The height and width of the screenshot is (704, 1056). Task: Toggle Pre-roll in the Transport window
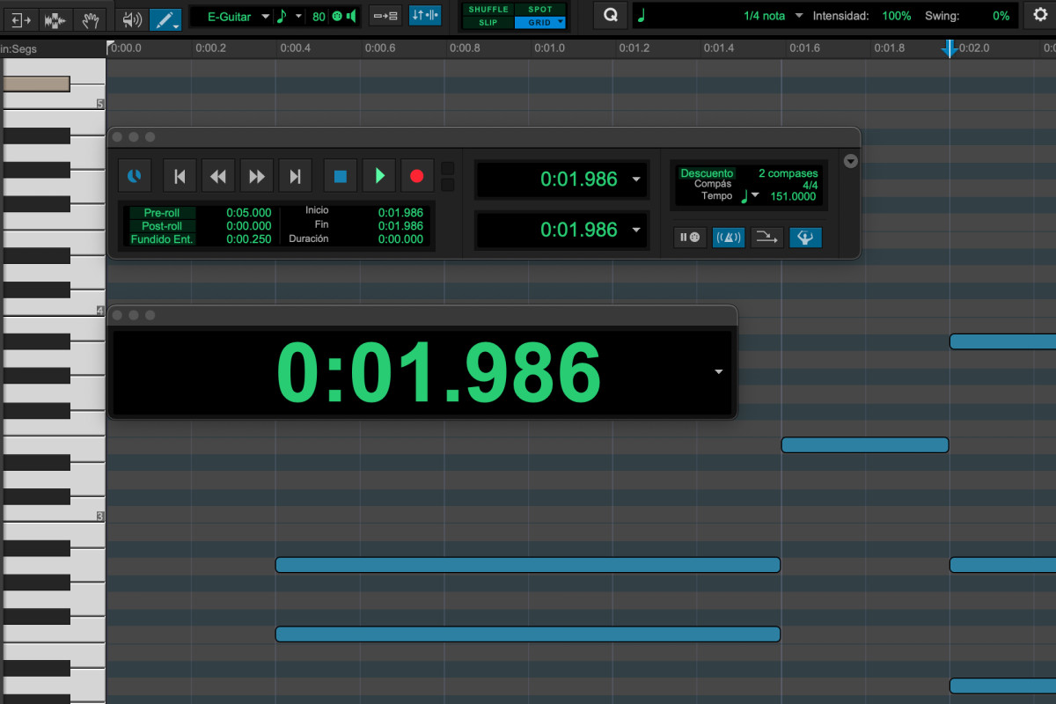(161, 213)
